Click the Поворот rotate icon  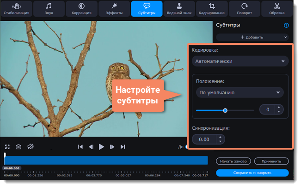[x=244, y=6]
